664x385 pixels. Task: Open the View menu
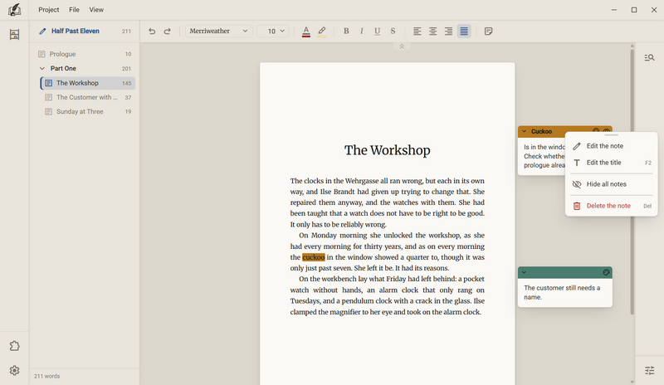96,10
